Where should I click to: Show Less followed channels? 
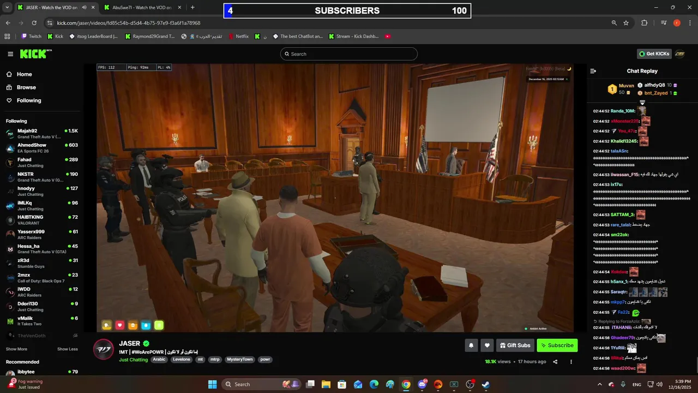pos(68,349)
